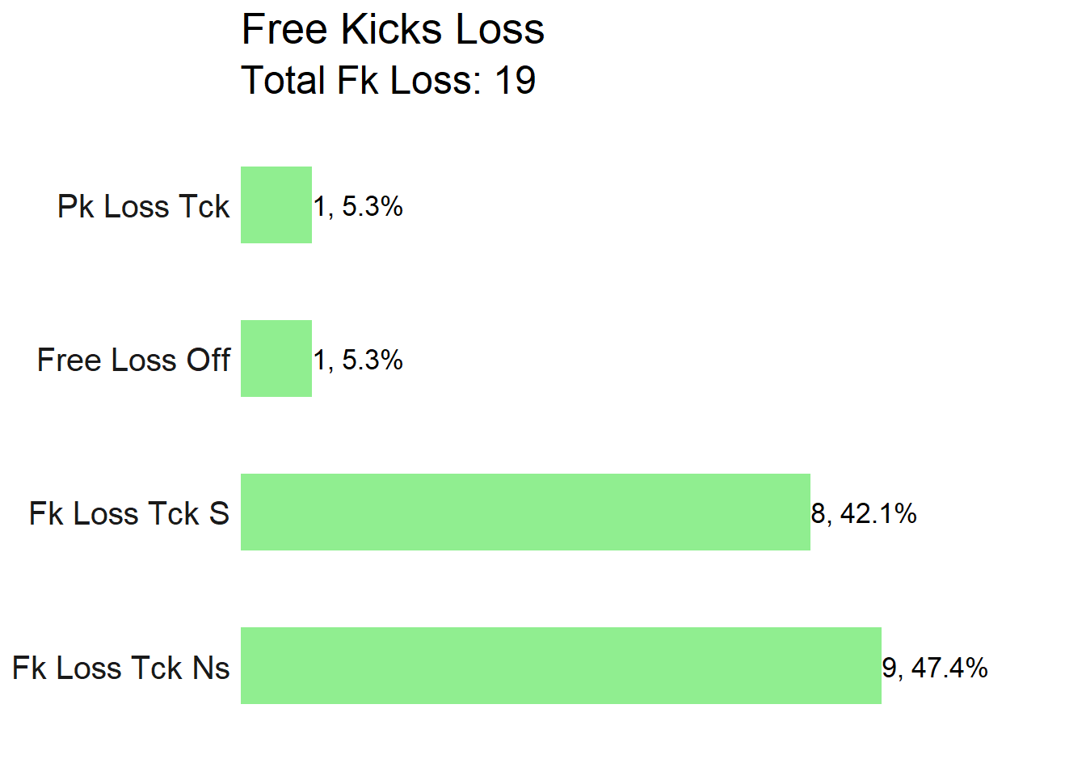Viewport: 1086px width, 776px height.
Task: Click the Free Loss Off bar
Action: 276,358
